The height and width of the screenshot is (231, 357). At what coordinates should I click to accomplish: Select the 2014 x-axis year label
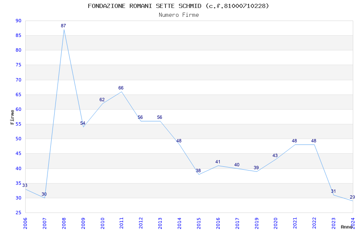179,223
